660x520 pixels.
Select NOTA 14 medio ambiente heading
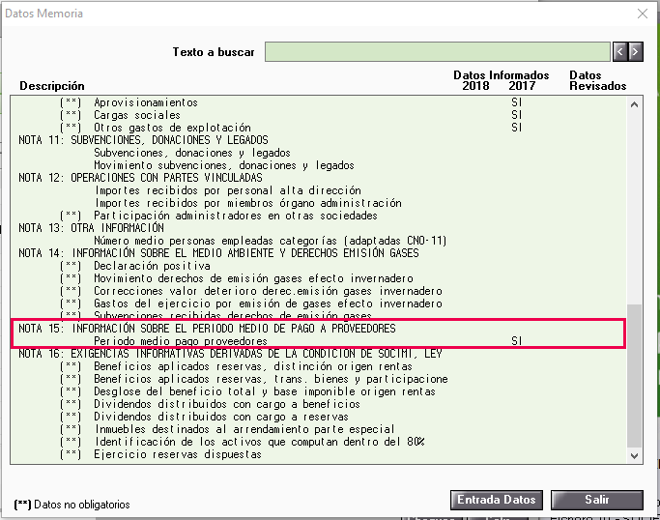coord(319,253)
